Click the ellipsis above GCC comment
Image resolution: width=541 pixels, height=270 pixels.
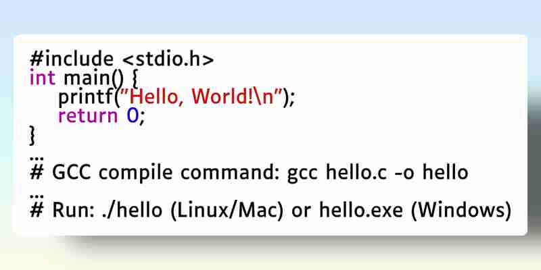point(34,159)
